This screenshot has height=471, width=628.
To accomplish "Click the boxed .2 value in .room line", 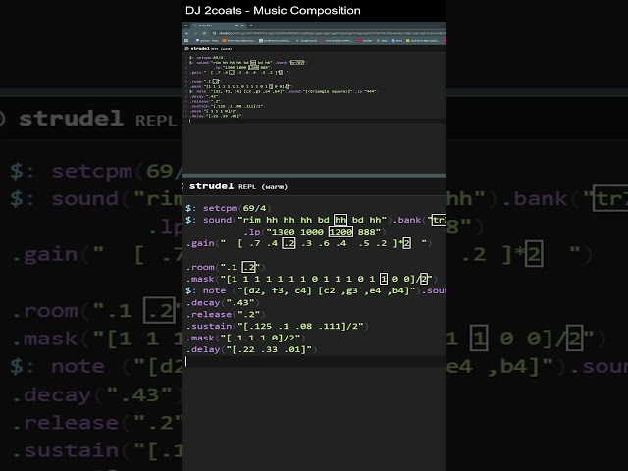I will click(249, 267).
